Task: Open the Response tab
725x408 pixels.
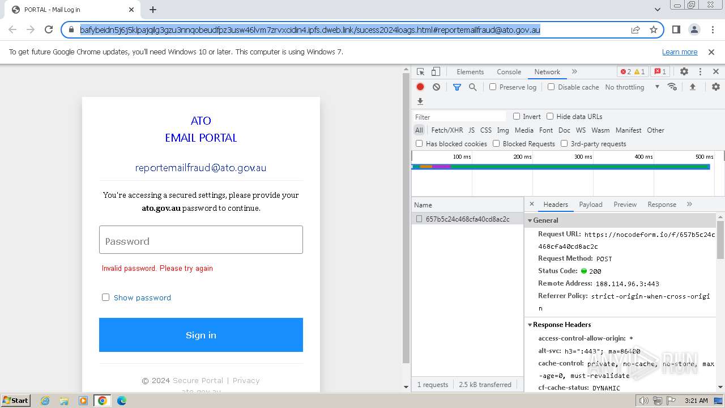Action: point(662,205)
